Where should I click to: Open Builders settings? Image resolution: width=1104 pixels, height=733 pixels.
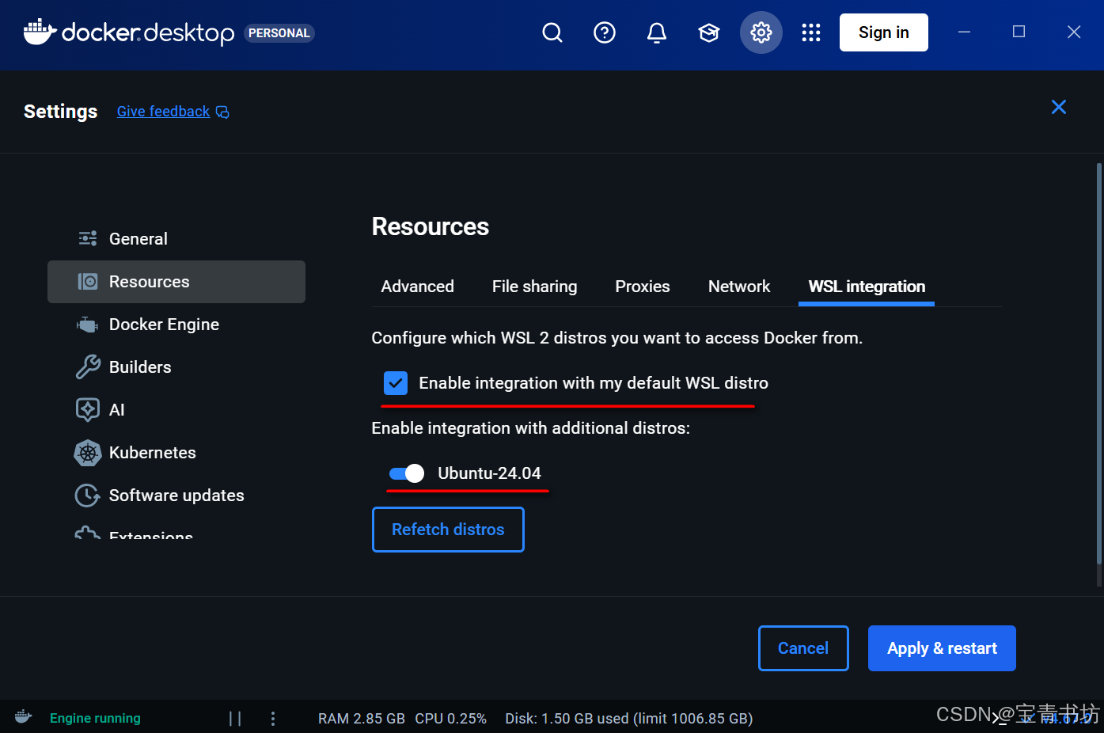[x=176, y=367]
